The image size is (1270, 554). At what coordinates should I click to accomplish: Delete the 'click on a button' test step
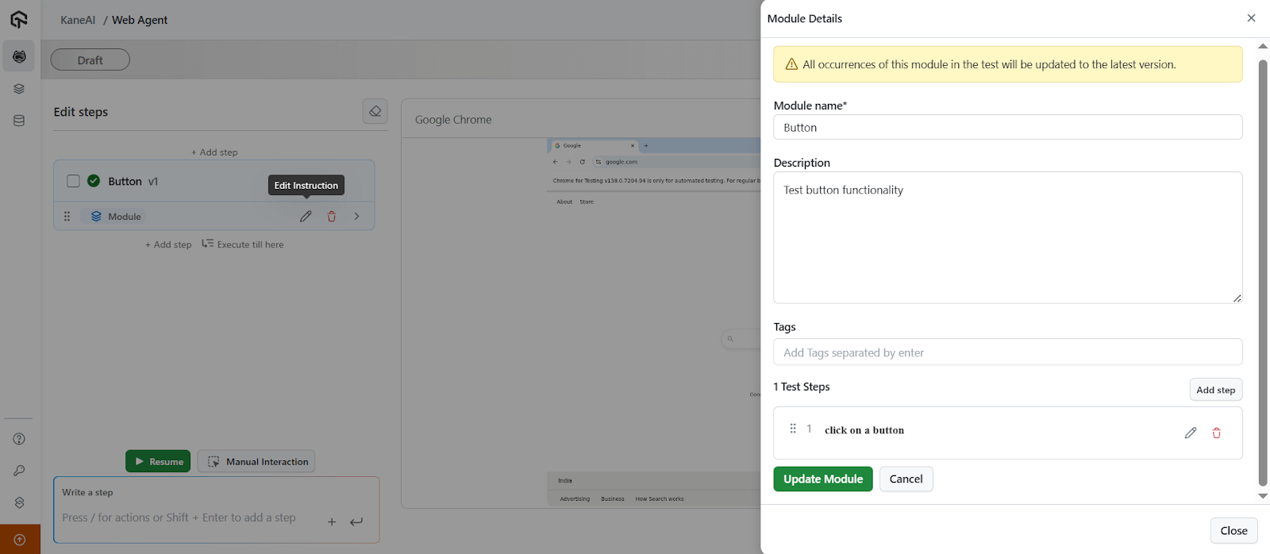1216,433
